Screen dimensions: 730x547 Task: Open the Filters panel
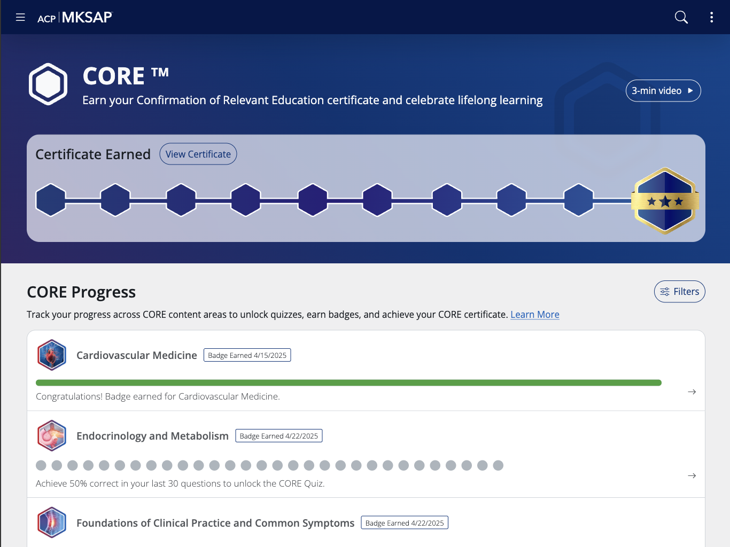click(x=679, y=292)
